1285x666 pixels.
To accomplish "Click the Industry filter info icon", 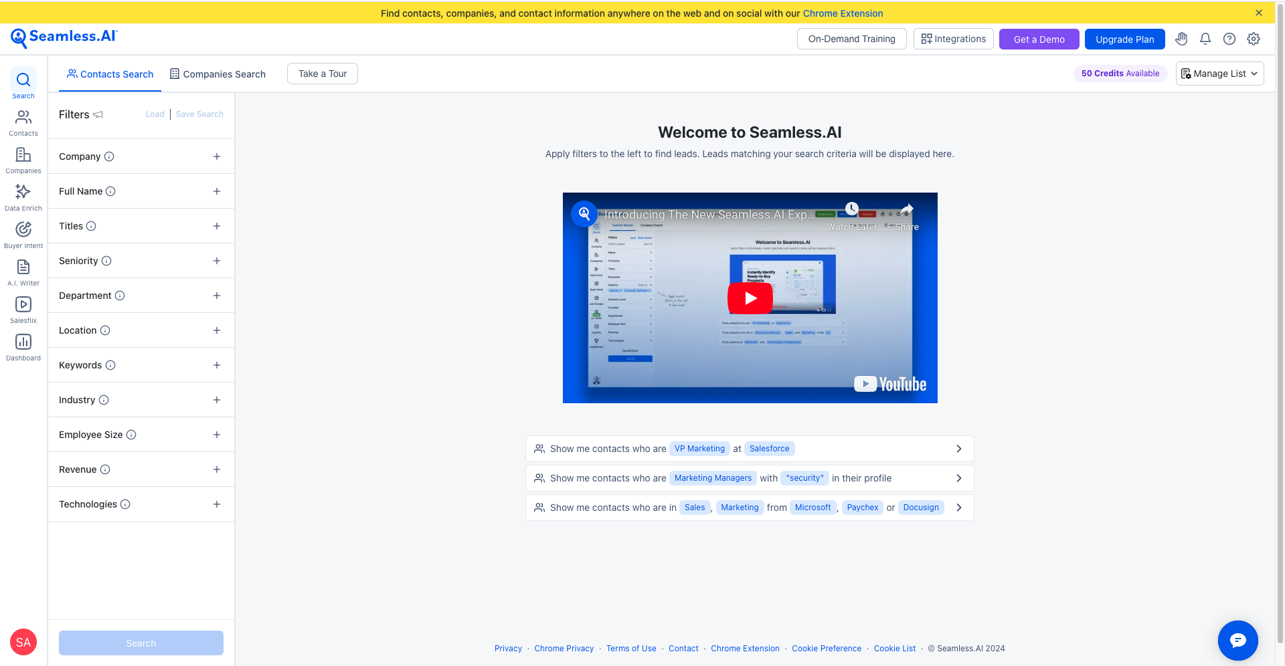I will pyautogui.click(x=104, y=400).
